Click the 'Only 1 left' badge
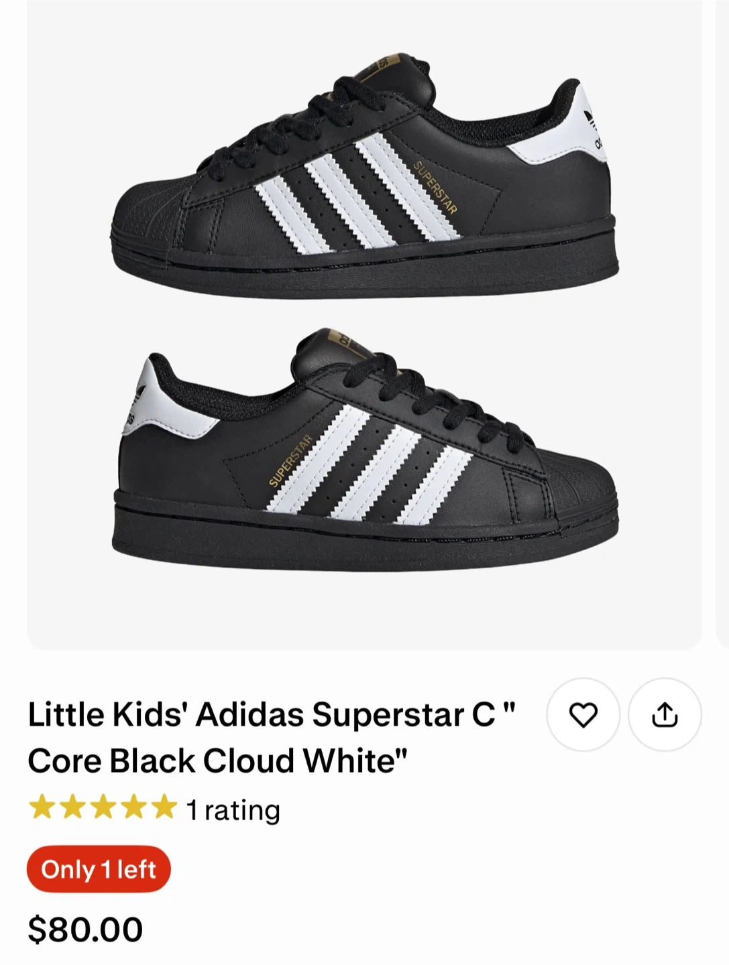This screenshot has height=965, width=729. pos(99,869)
